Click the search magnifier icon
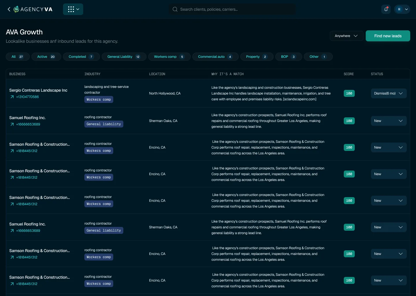 pos(175,9)
